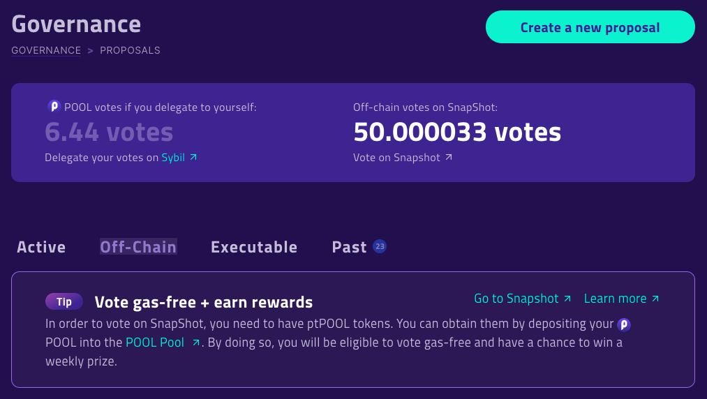
Task: Click the POOL token icon in tip text
Action: point(623,324)
